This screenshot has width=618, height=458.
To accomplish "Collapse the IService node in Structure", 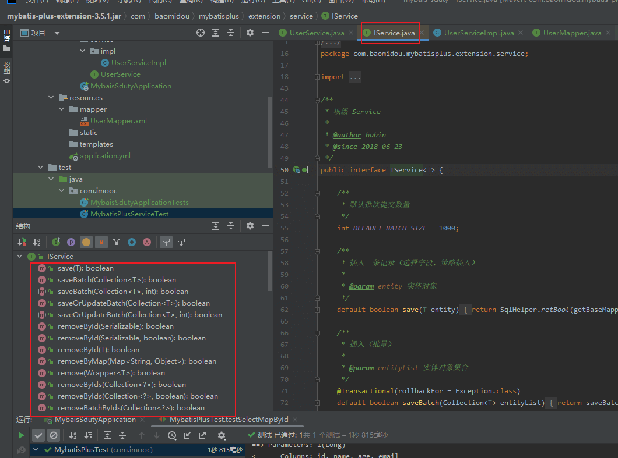I will click(19, 256).
